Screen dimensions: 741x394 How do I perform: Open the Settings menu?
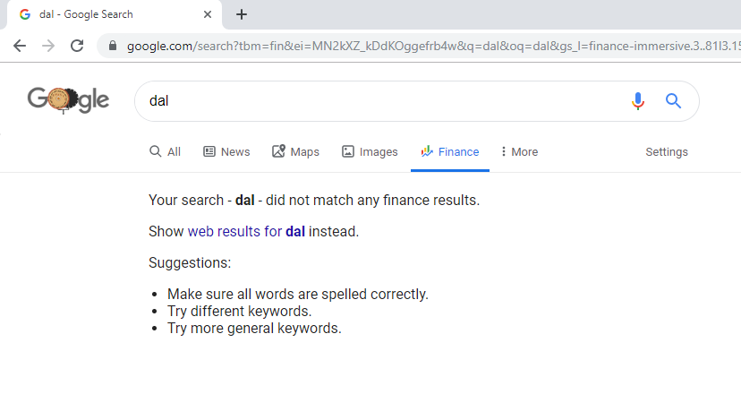coord(666,152)
